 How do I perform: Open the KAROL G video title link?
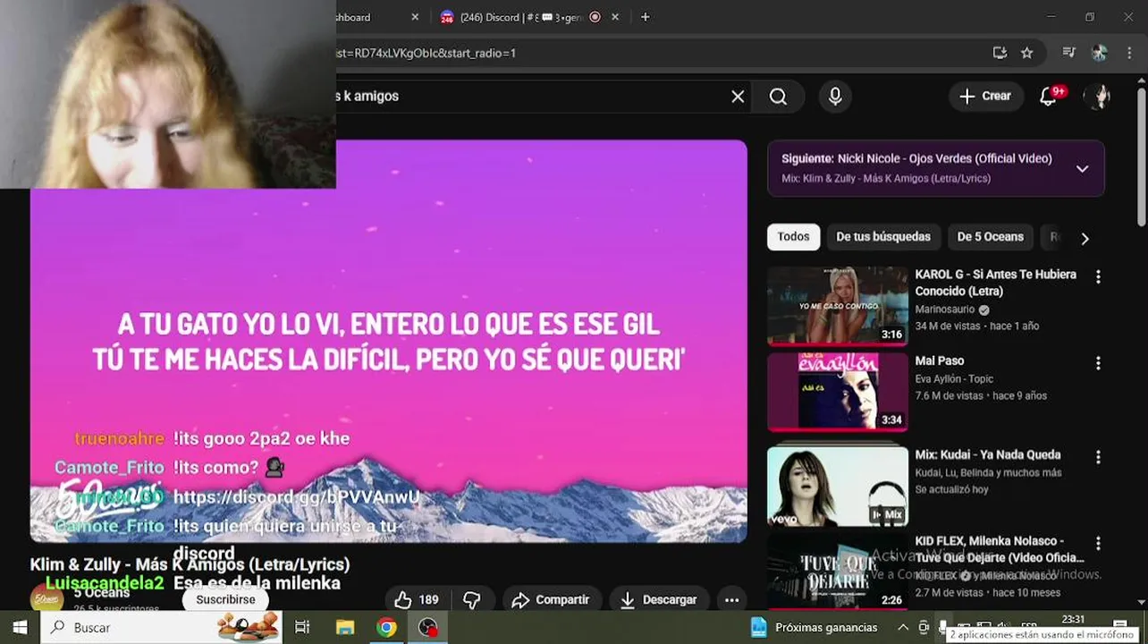[x=995, y=283]
